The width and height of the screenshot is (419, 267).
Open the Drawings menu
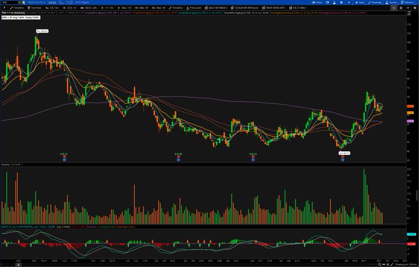point(375,2)
